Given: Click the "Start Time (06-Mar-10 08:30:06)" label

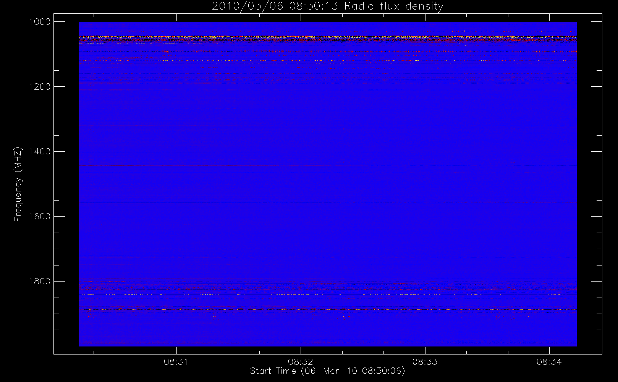Looking at the screenshot, I should coord(327,371).
